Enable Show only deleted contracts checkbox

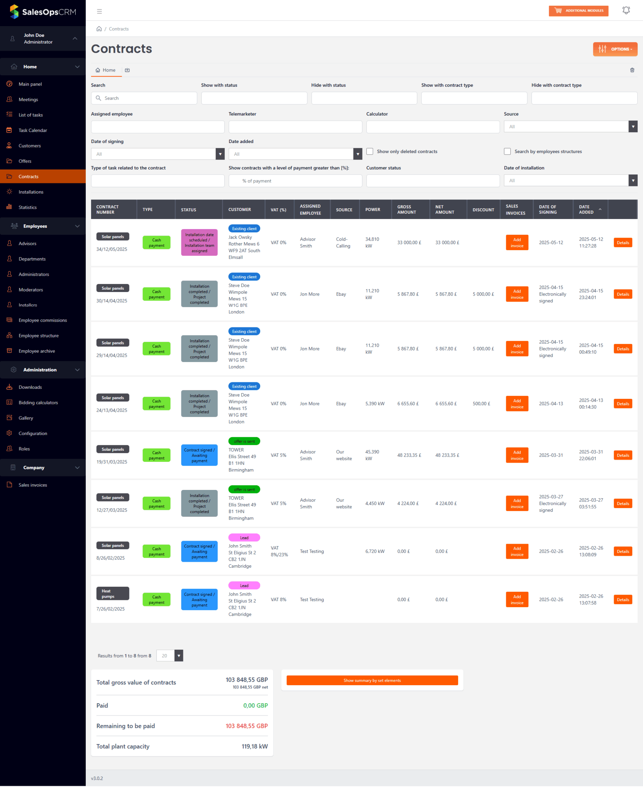point(370,151)
